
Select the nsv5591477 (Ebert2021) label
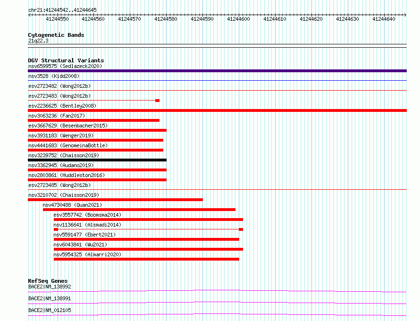[x=84, y=235]
